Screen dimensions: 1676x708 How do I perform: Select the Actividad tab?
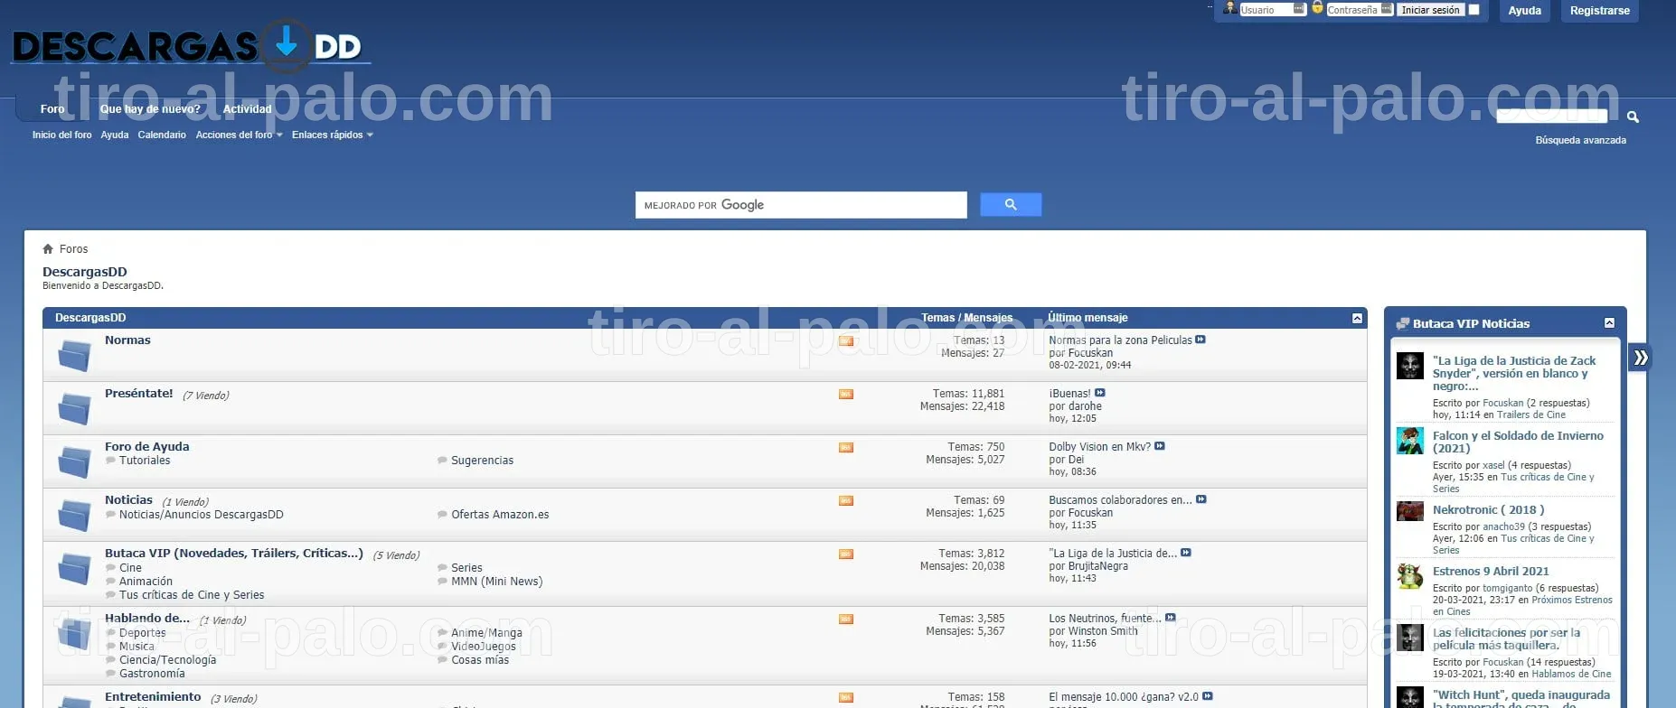[247, 108]
